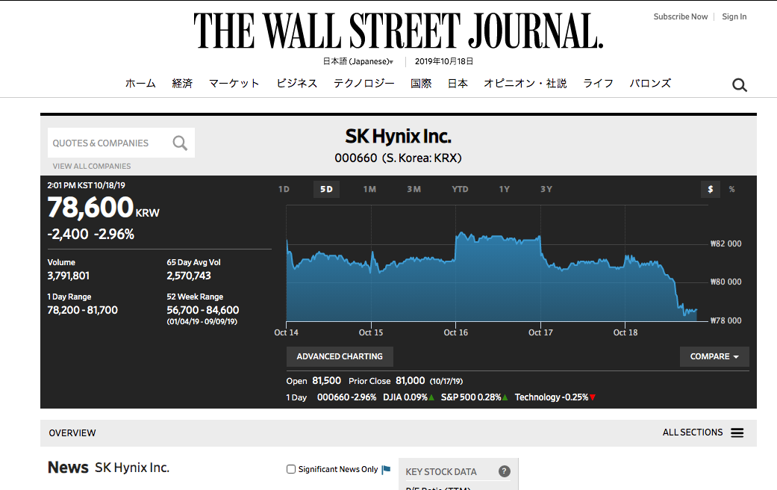Open the Japanese language edition dropdown

(x=358, y=61)
